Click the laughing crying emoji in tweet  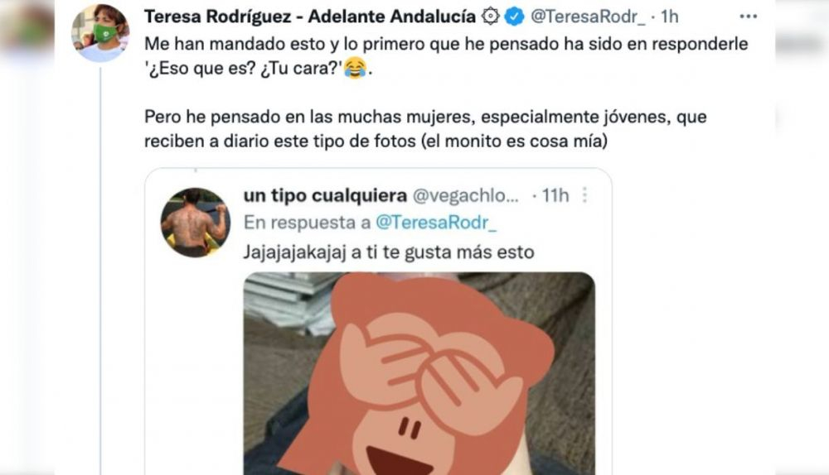pos(356,69)
